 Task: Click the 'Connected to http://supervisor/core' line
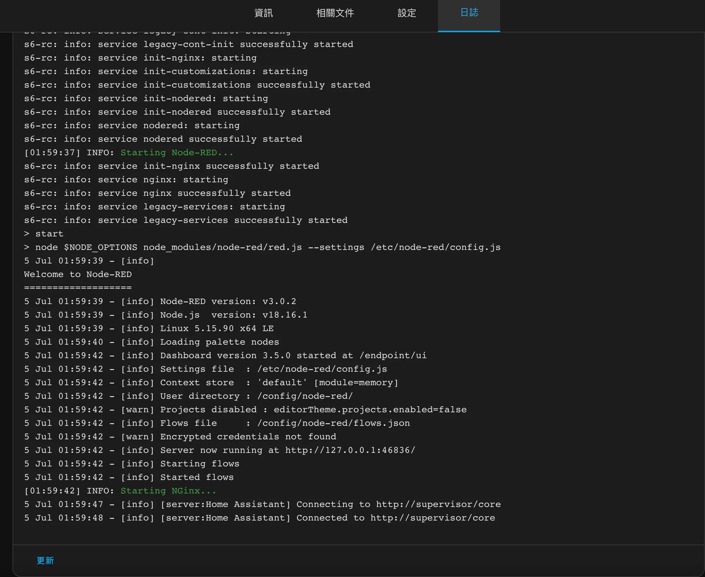coord(260,518)
